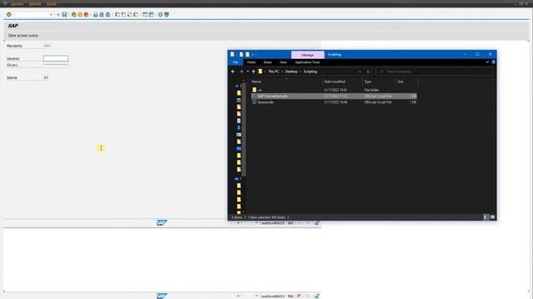Switch Explorer to large icons view via status bar
This screenshot has width=533, height=299.
tap(492, 218)
